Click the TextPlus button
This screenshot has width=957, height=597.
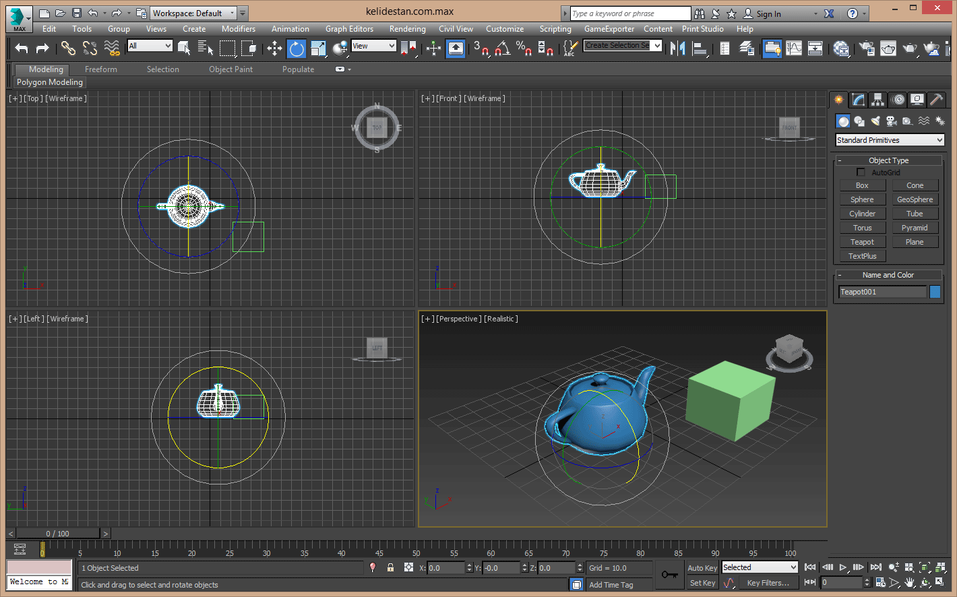(x=862, y=256)
